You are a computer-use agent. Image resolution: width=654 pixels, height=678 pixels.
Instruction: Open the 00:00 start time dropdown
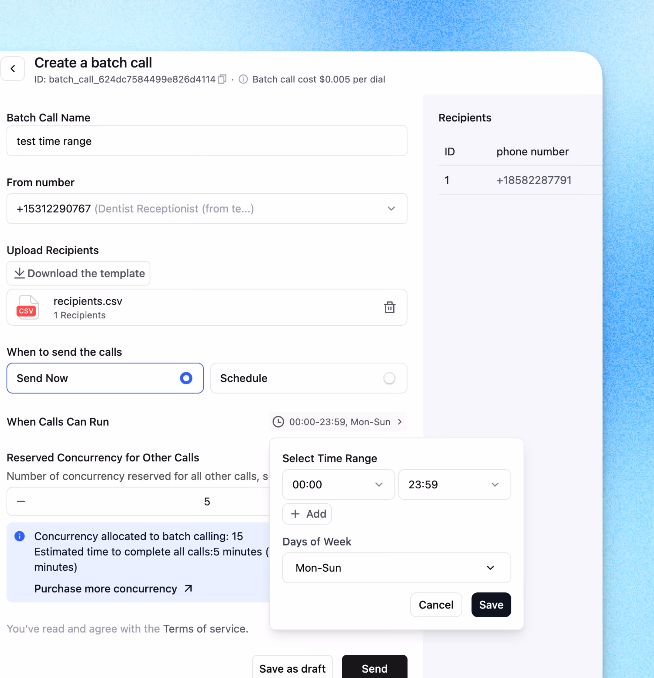tap(339, 484)
